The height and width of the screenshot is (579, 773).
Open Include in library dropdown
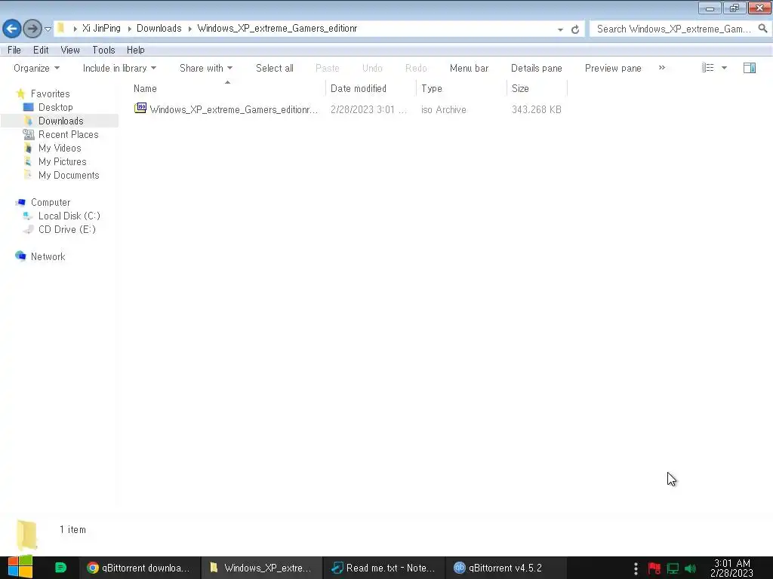(119, 68)
